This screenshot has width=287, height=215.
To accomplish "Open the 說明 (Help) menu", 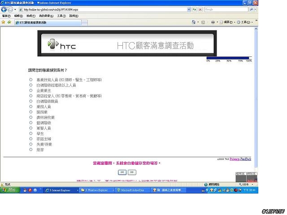I will click(74, 16).
